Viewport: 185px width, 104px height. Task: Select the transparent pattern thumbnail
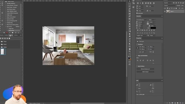click(2, 52)
